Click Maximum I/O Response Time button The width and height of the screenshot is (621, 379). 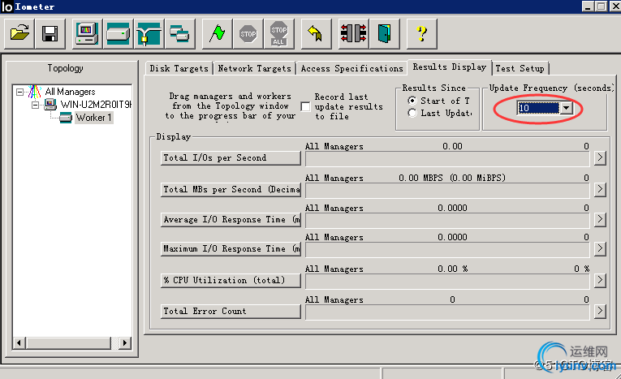click(231, 249)
